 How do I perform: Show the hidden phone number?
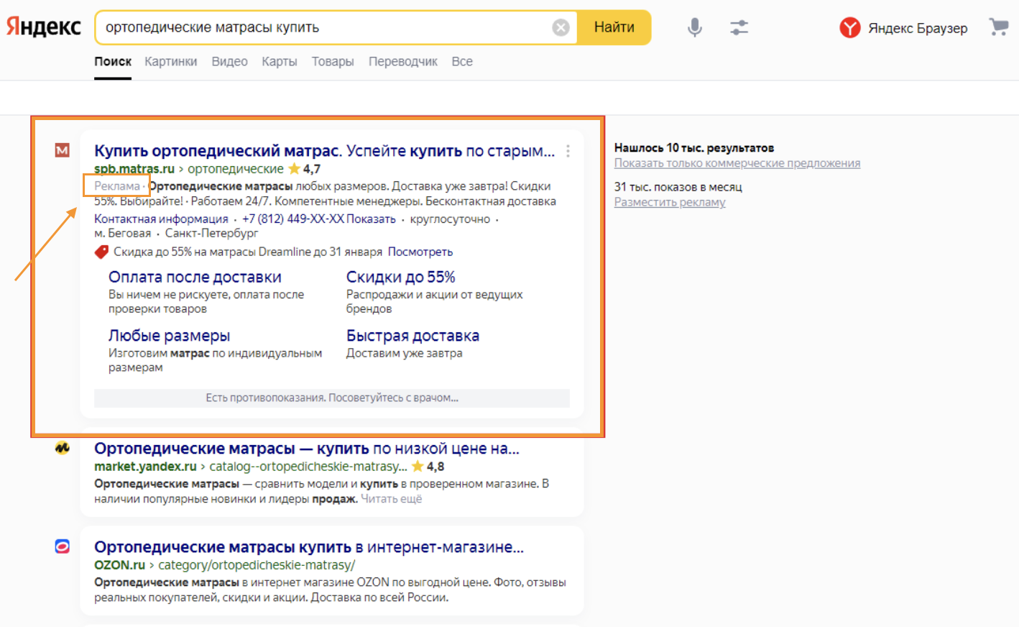(x=371, y=219)
